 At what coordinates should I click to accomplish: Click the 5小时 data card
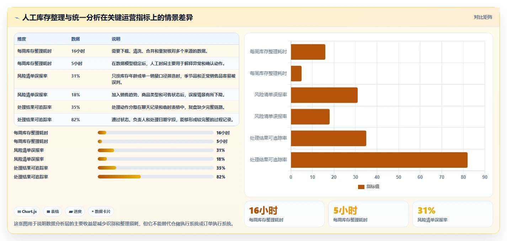[368, 214]
